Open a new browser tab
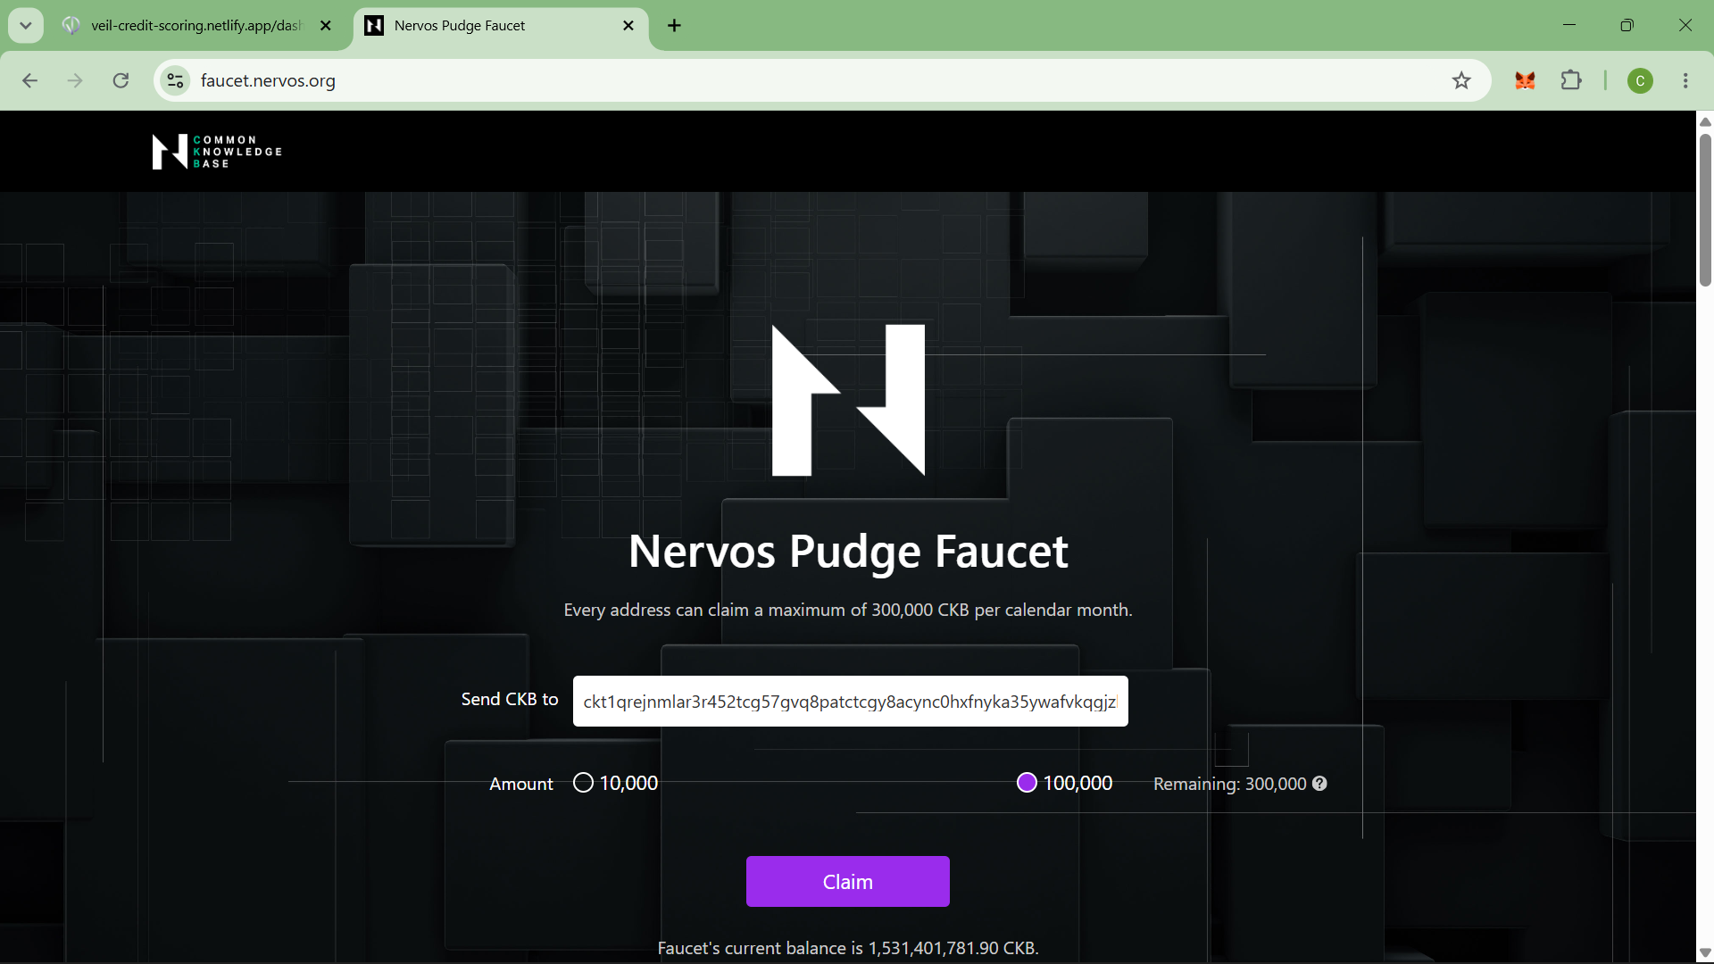1714x964 pixels. [x=675, y=26]
